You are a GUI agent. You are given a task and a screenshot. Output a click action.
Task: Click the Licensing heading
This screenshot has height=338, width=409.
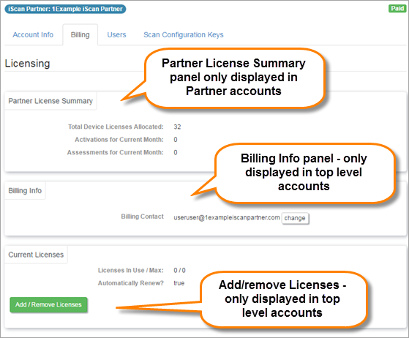click(x=27, y=64)
